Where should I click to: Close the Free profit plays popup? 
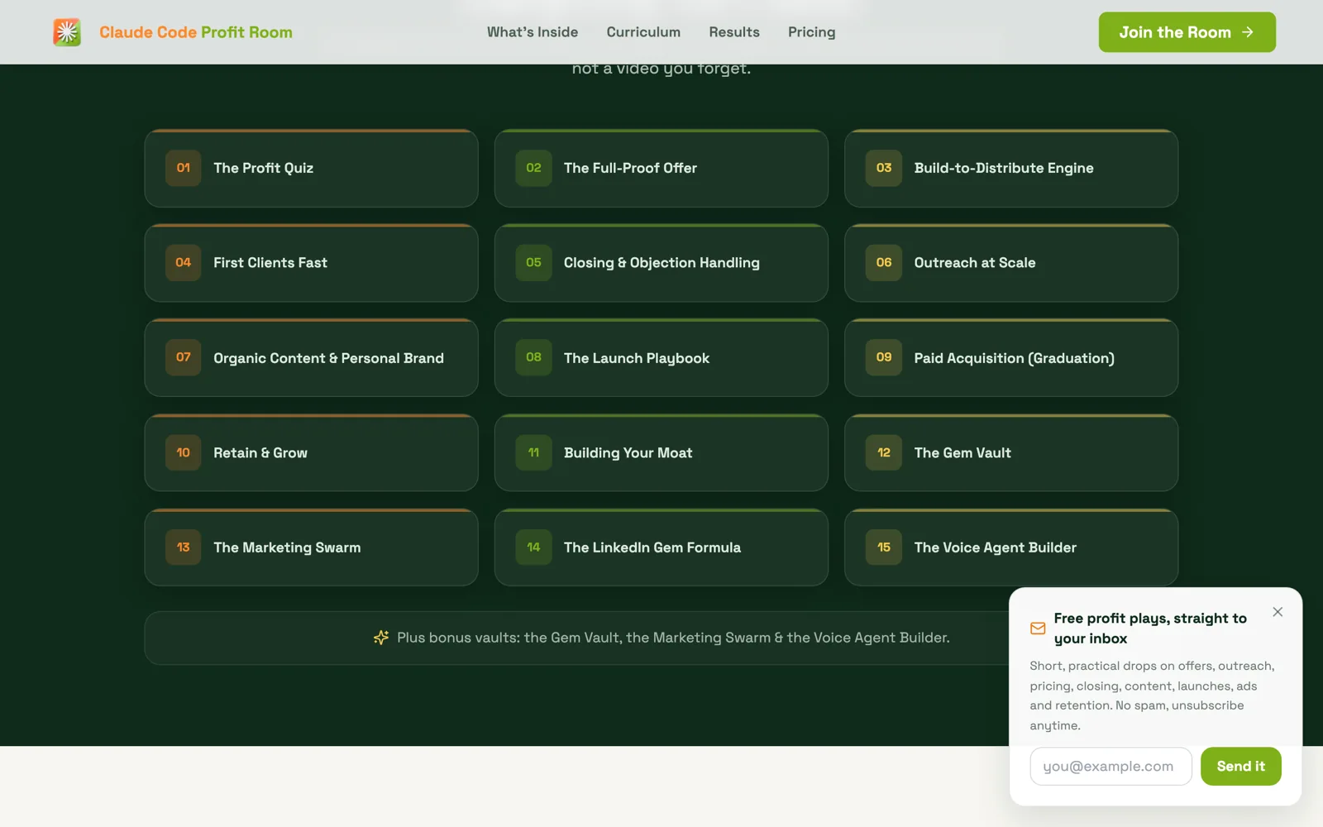[x=1278, y=612]
